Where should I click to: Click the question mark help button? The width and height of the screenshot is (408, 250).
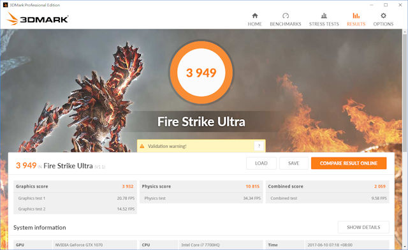tap(259, 146)
